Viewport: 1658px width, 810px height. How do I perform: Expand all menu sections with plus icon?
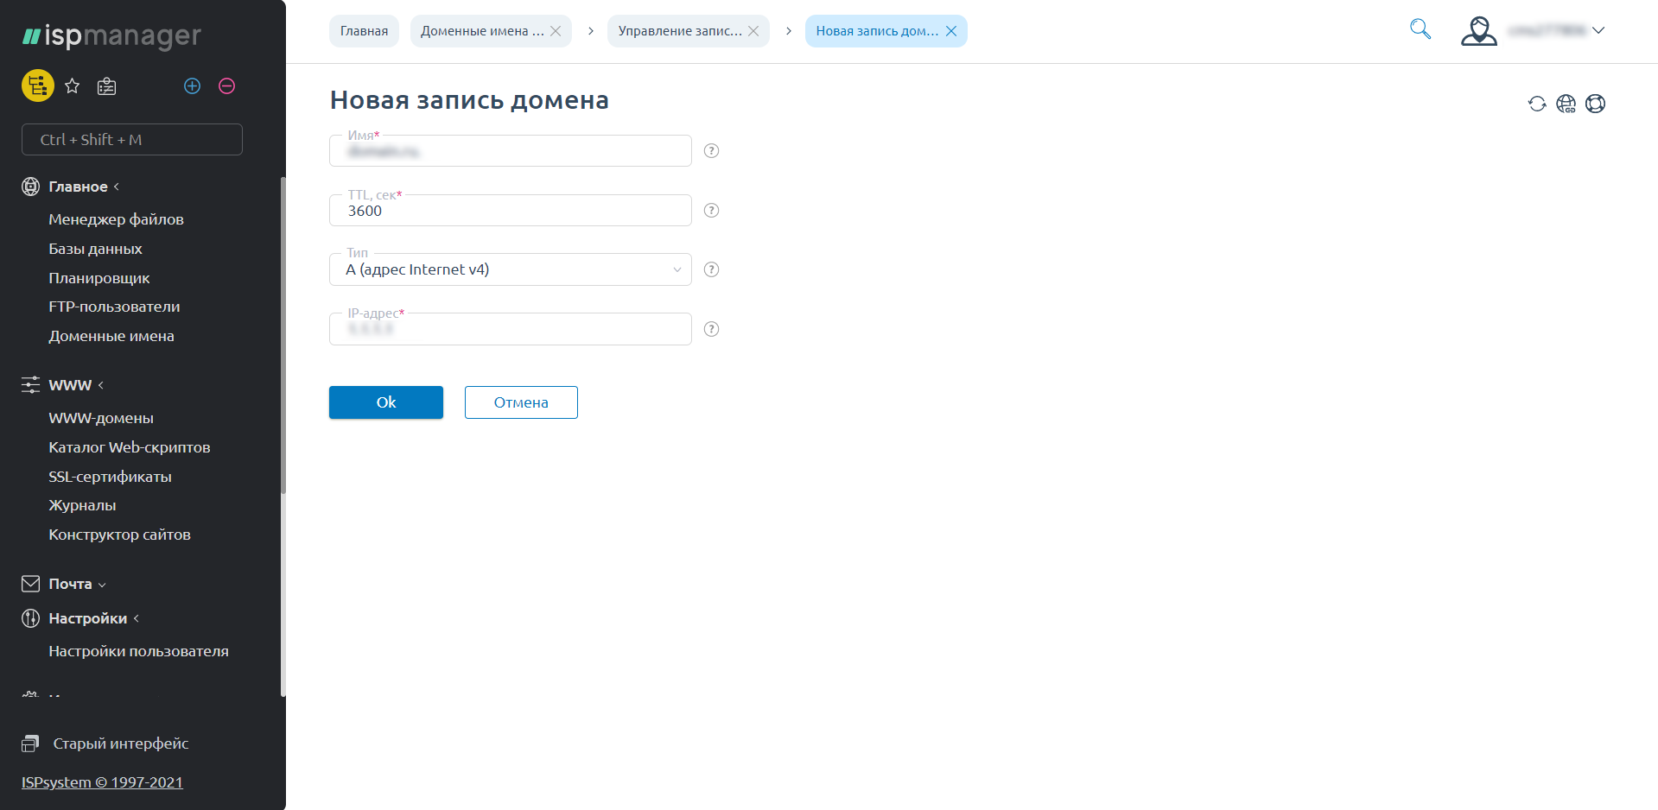(x=192, y=85)
